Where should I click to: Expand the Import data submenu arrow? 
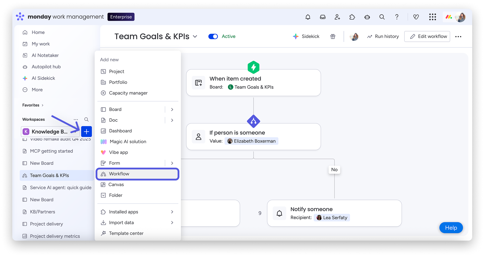point(172,223)
